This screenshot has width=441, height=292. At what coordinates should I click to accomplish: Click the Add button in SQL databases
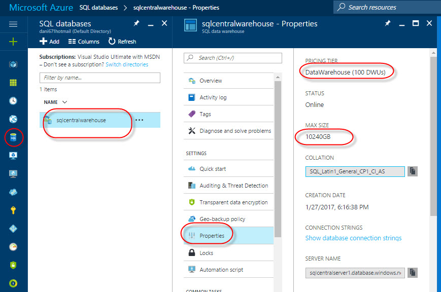click(49, 42)
